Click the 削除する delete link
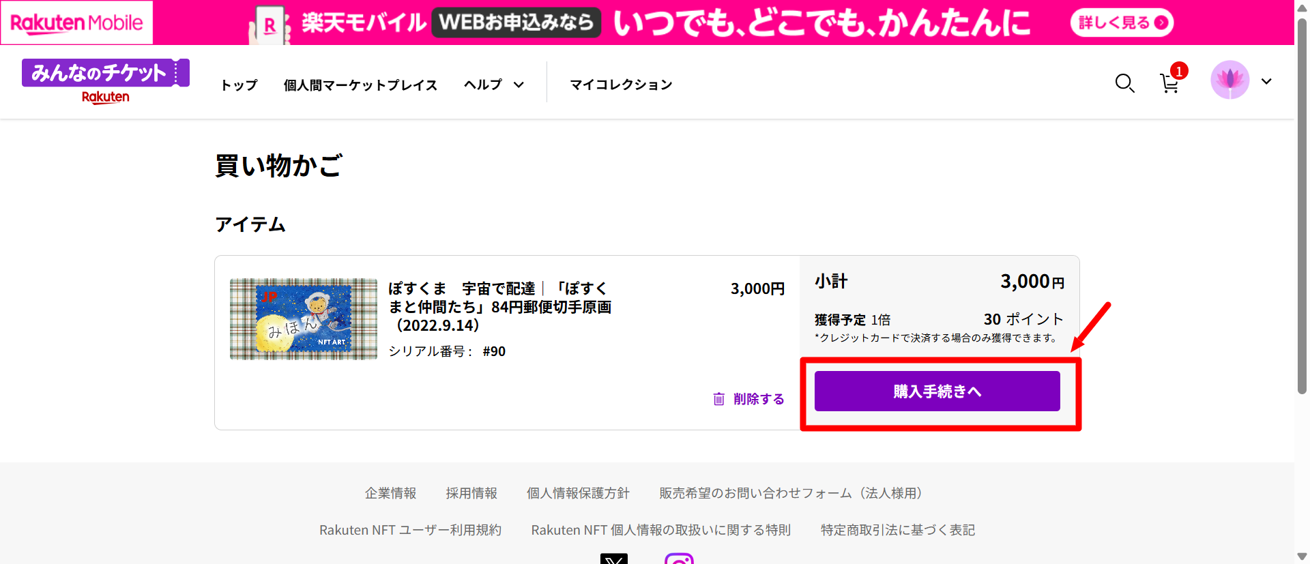 748,399
